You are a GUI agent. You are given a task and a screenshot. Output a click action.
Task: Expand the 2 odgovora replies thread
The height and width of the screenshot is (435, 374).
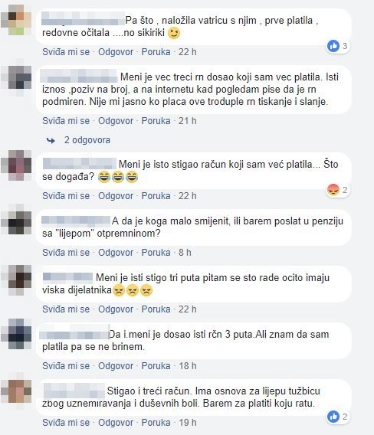(87, 140)
